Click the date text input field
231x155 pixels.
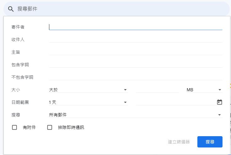(176, 102)
